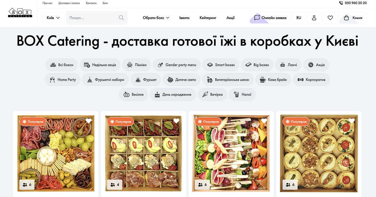The width and height of the screenshot is (376, 197).
Task: Select the Фуршет category chip
Action: [x=146, y=79]
